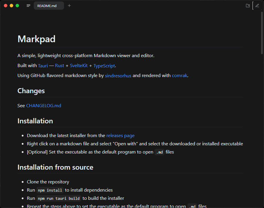Open the SvelteKit link

coord(79,66)
